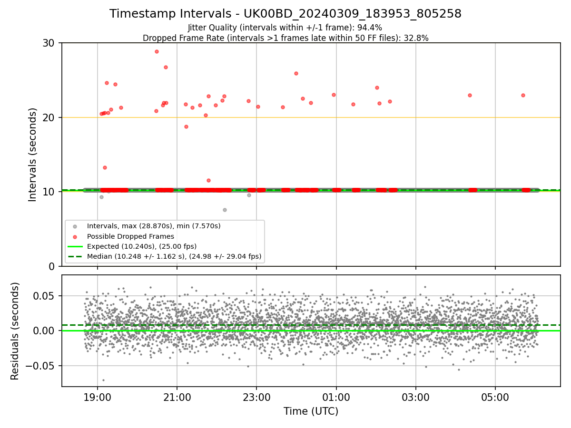Click legend entry "Possible Dropped Frames"
This screenshot has height=428, width=571.
click(130, 236)
